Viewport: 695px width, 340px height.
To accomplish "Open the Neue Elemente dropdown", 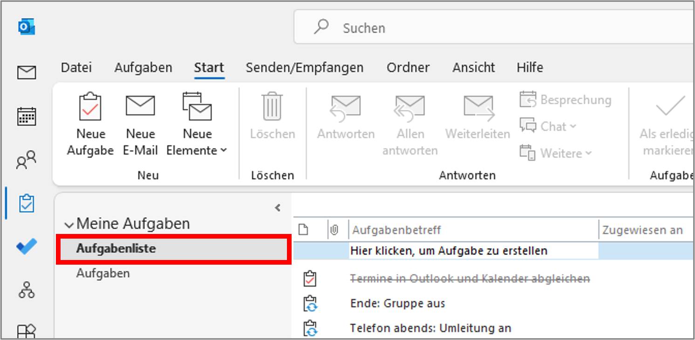I will pyautogui.click(x=197, y=123).
